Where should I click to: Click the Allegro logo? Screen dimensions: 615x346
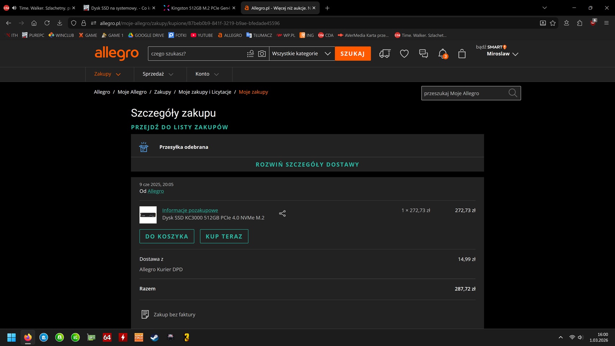[116, 53]
